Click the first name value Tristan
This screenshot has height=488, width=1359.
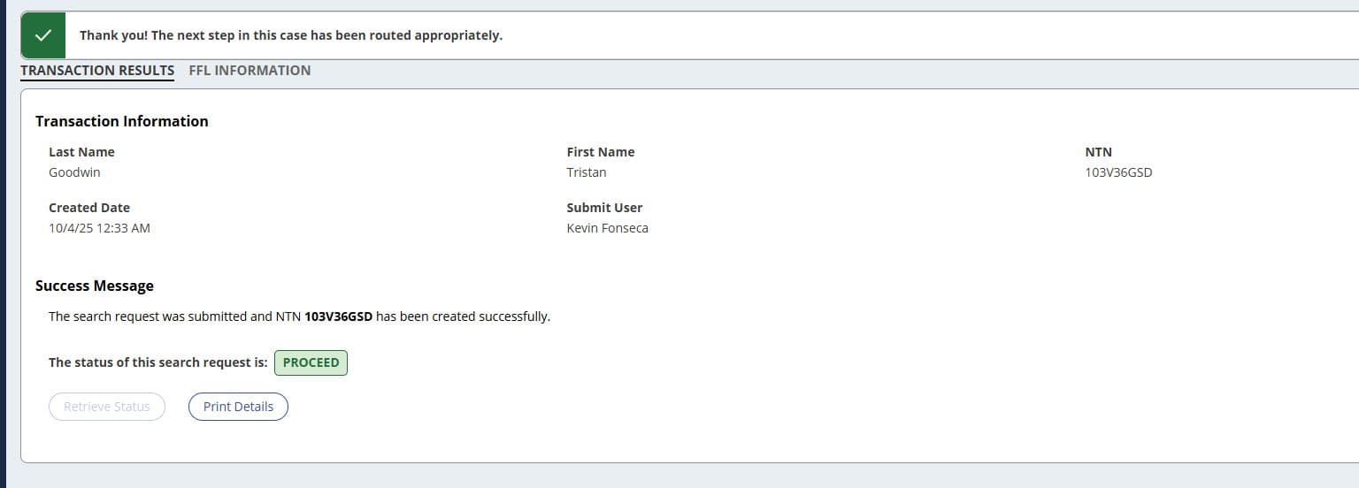587,172
